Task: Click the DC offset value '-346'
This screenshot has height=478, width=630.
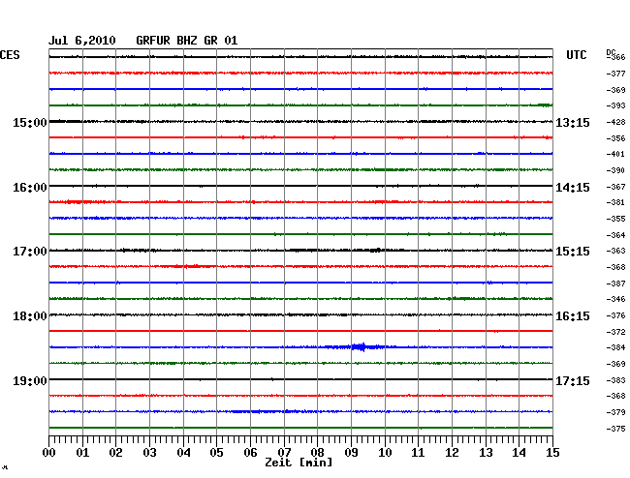Action: coord(615,299)
